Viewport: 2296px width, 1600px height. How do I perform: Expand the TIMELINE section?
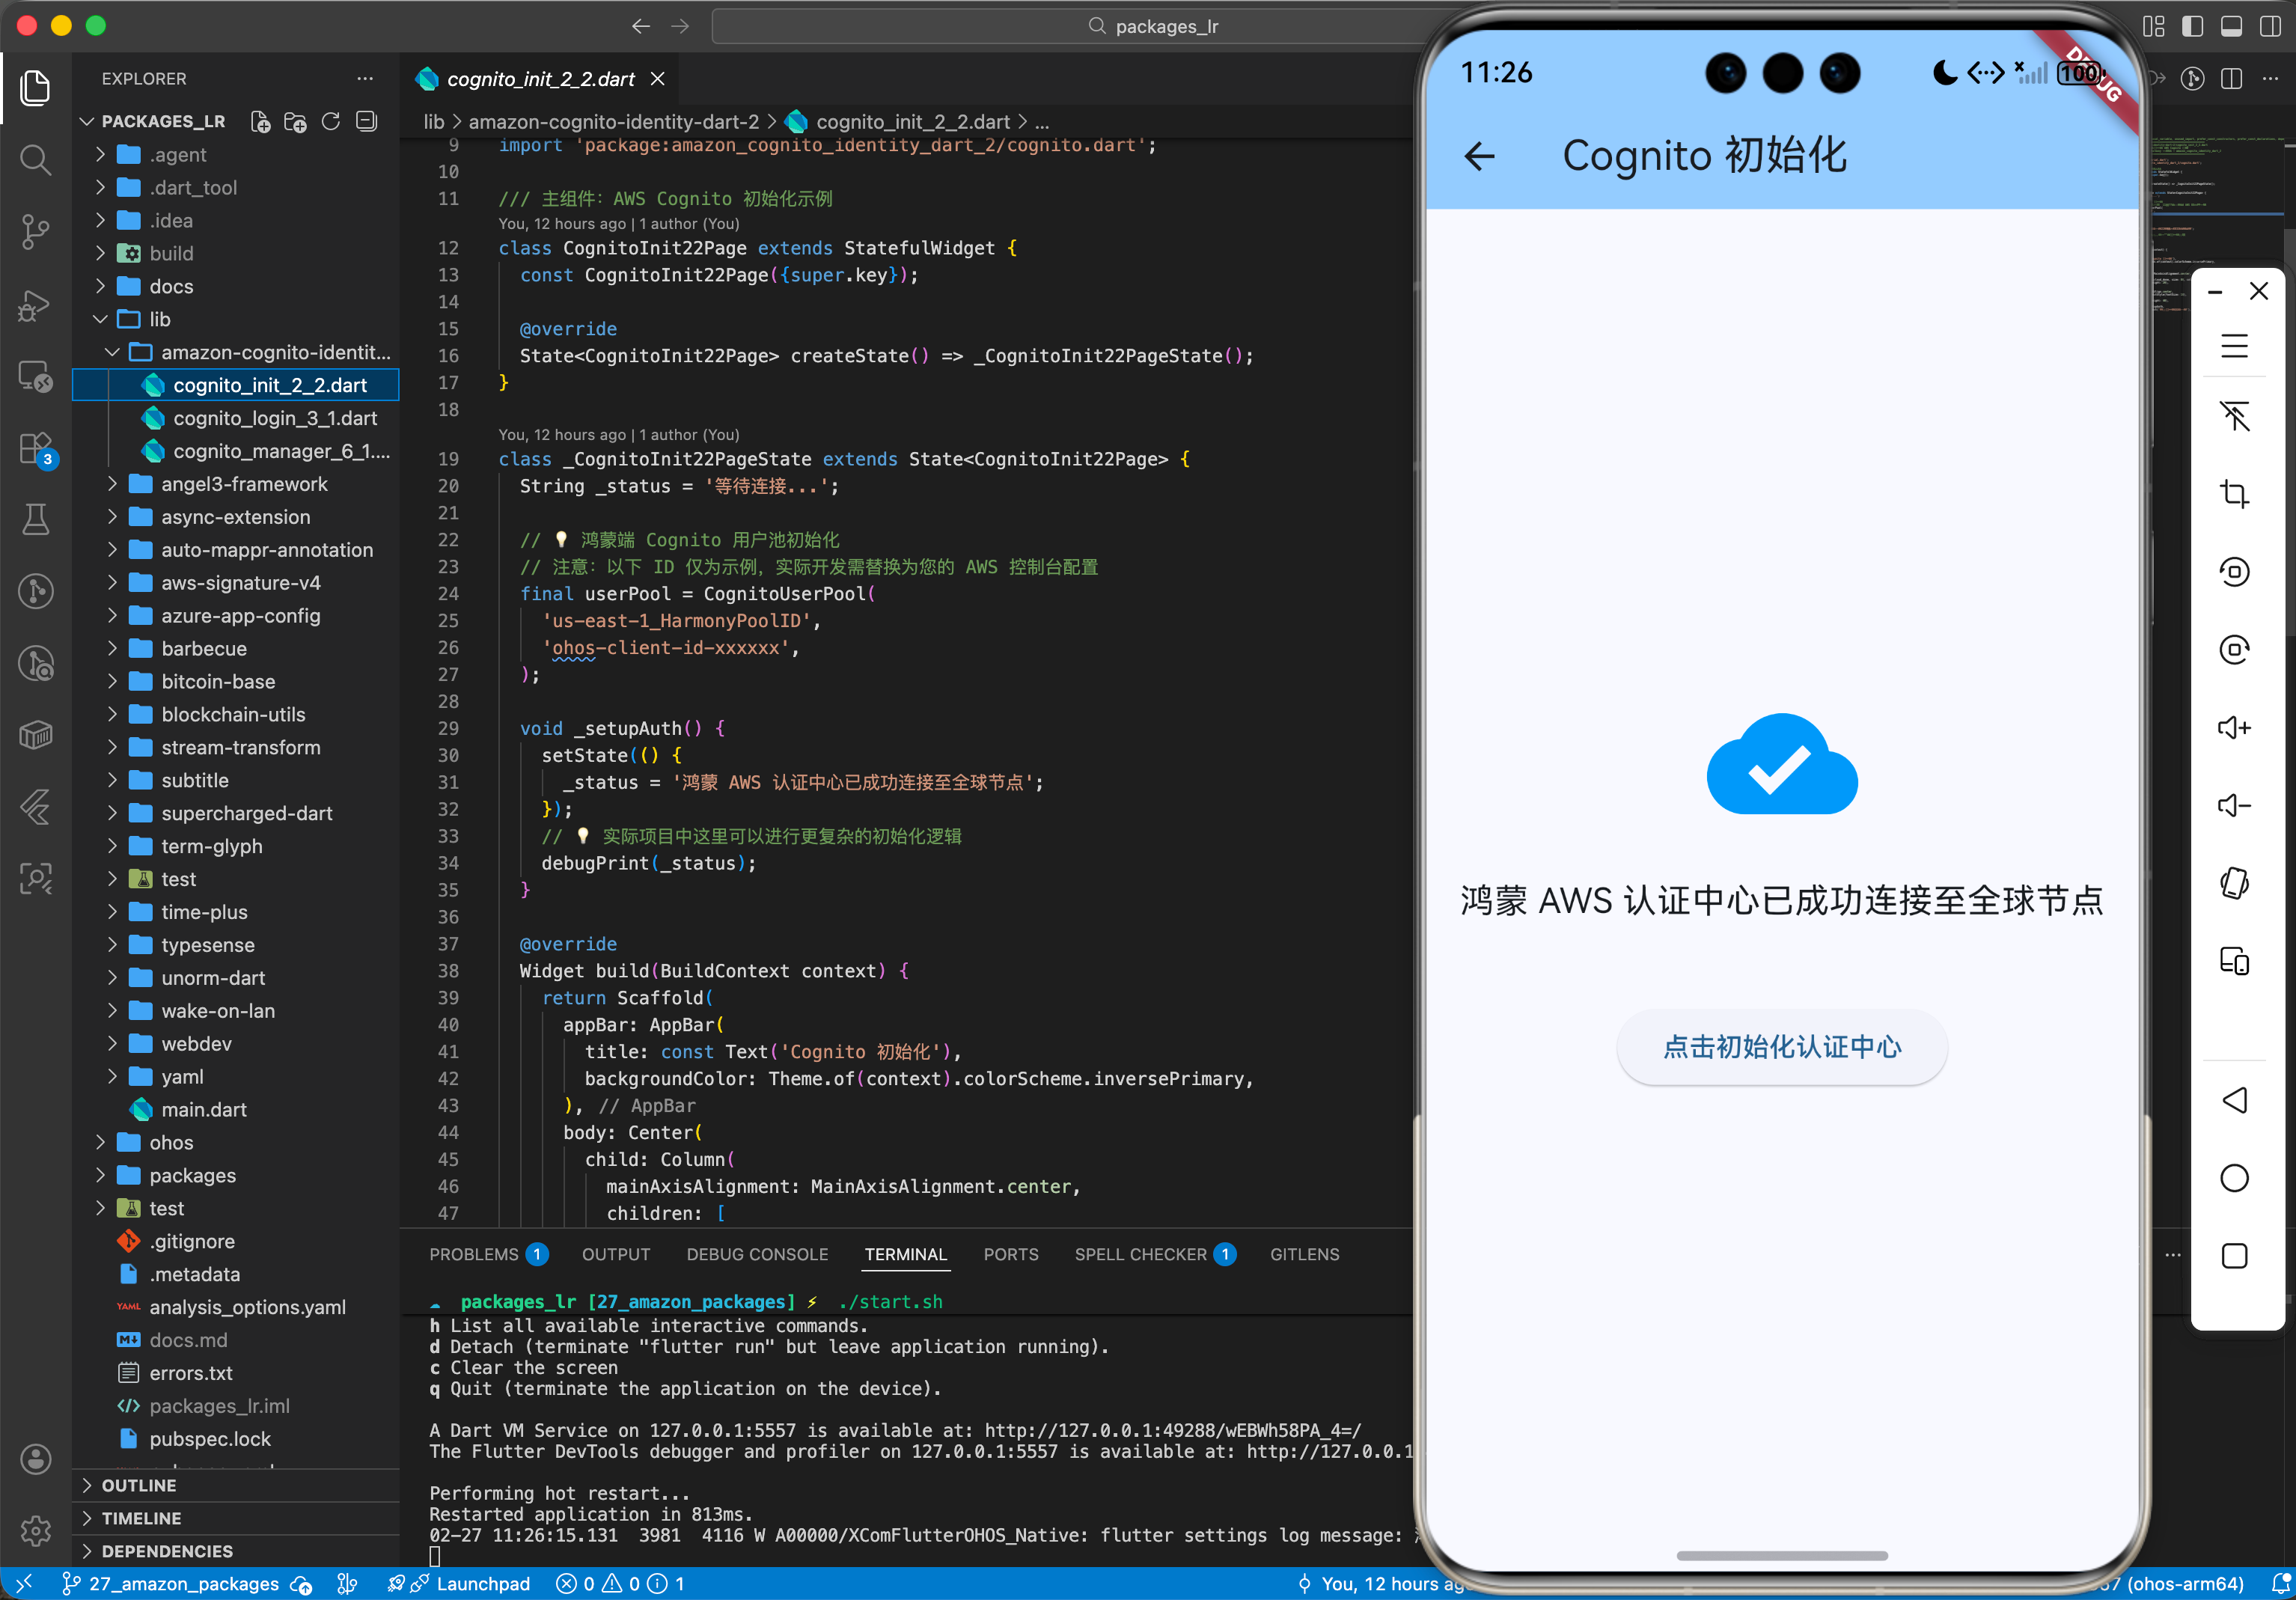coord(236,1518)
